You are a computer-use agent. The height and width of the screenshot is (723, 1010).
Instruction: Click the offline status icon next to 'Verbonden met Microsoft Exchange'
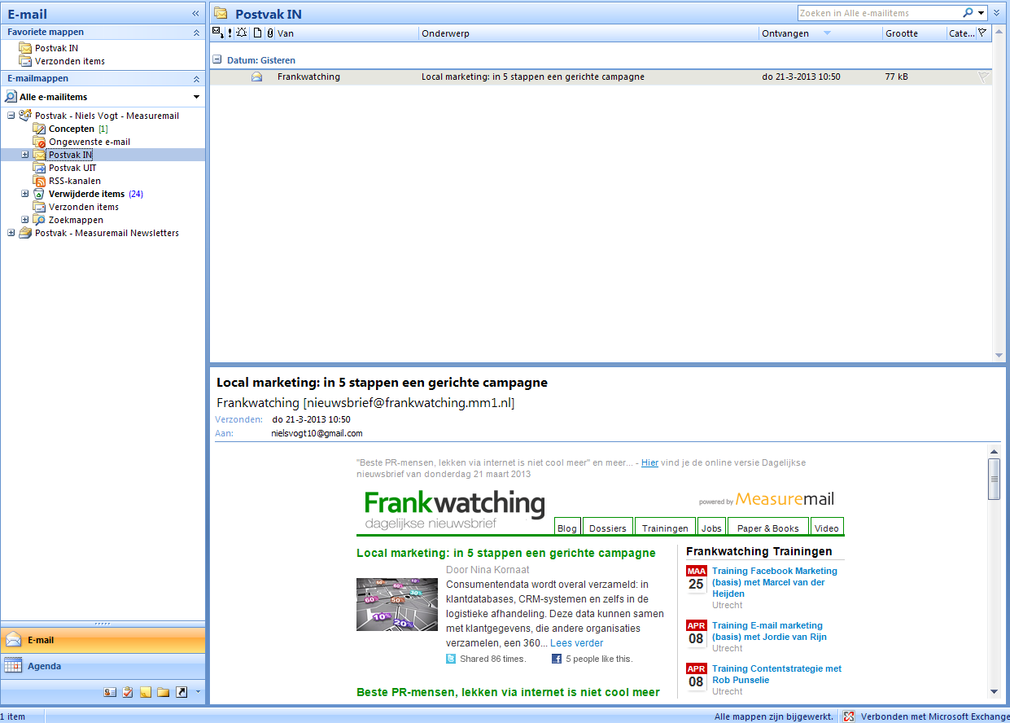point(850,716)
